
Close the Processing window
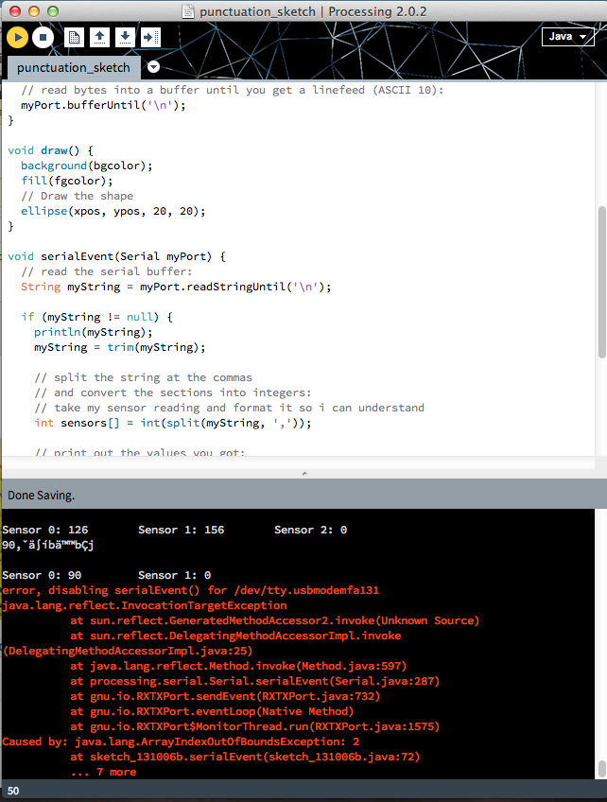[12, 11]
